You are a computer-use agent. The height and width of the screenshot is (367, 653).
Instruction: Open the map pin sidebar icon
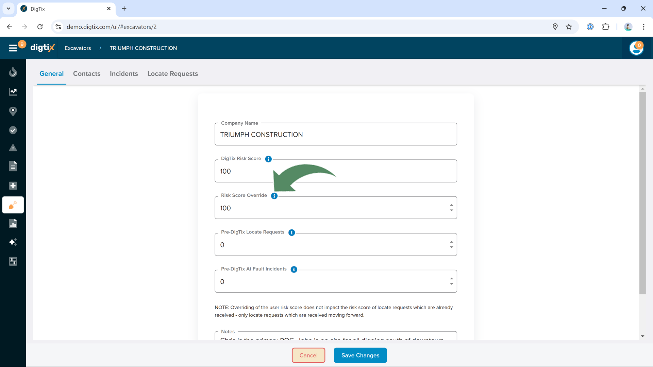pyautogui.click(x=13, y=111)
